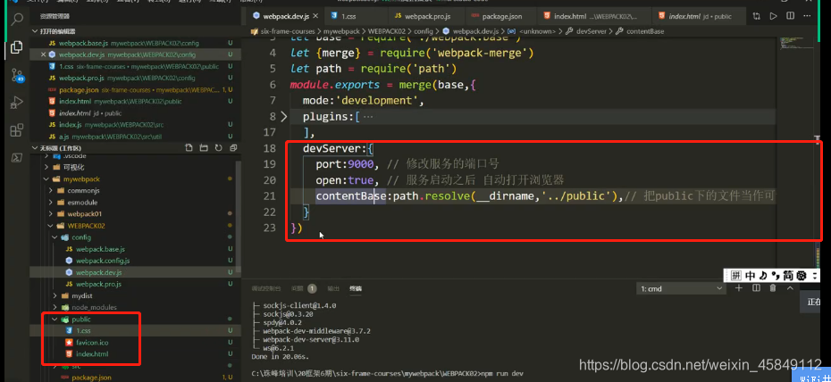Open the Explorer view in the activity bar
This screenshot has height=382, width=831.
[x=16, y=46]
